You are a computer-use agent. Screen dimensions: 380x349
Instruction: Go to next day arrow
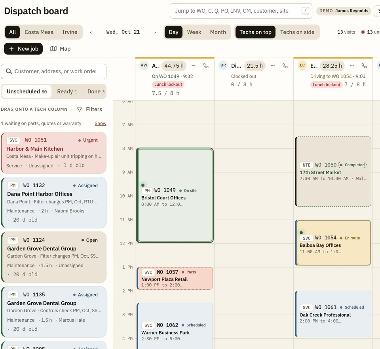155,32
